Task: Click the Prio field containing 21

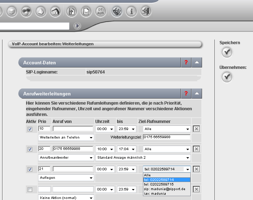Action: (44, 169)
